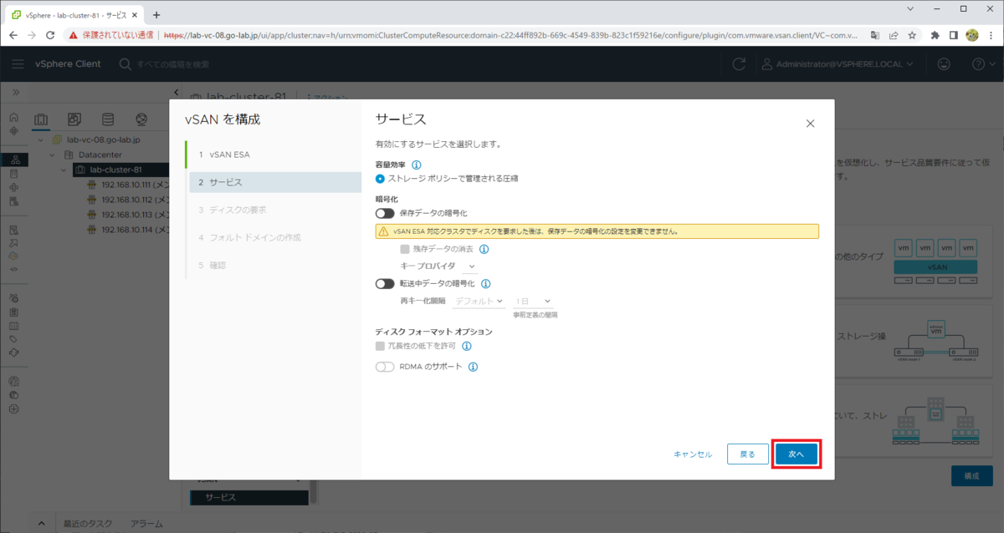Select the Inventory icon in the sidebar
Screen dimensions: 1004x533
pos(14,160)
